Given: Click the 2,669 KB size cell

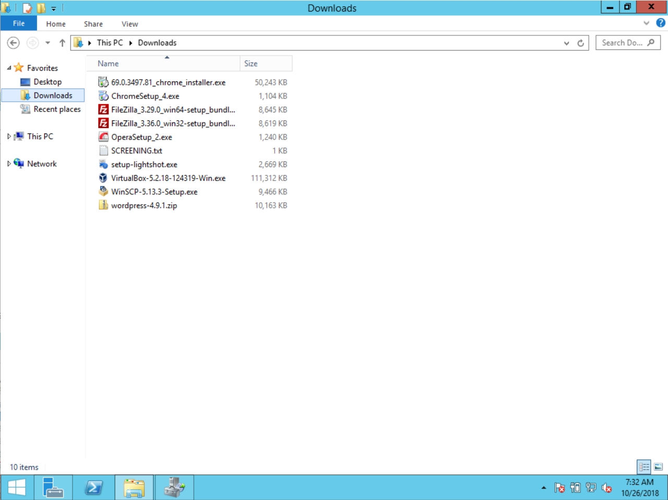Looking at the screenshot, I should click(x=273, y=164).
